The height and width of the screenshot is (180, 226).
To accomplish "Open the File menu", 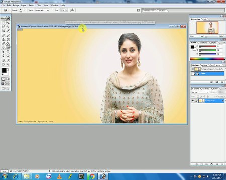I will coord(3,5).
